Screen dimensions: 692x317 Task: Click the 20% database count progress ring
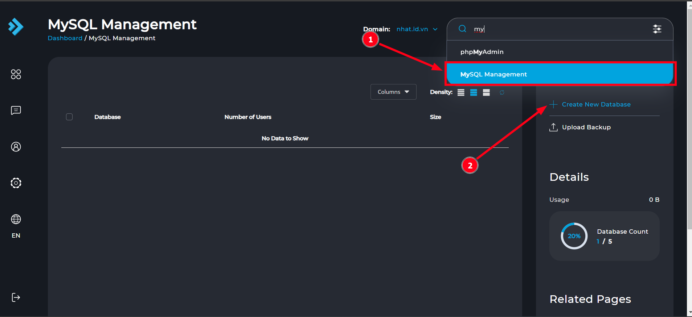574,236
